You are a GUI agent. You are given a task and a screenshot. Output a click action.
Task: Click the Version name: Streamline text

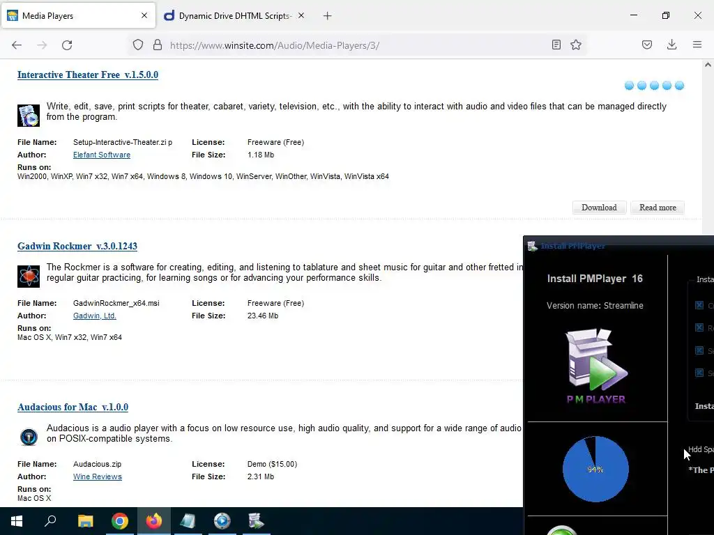595,306
